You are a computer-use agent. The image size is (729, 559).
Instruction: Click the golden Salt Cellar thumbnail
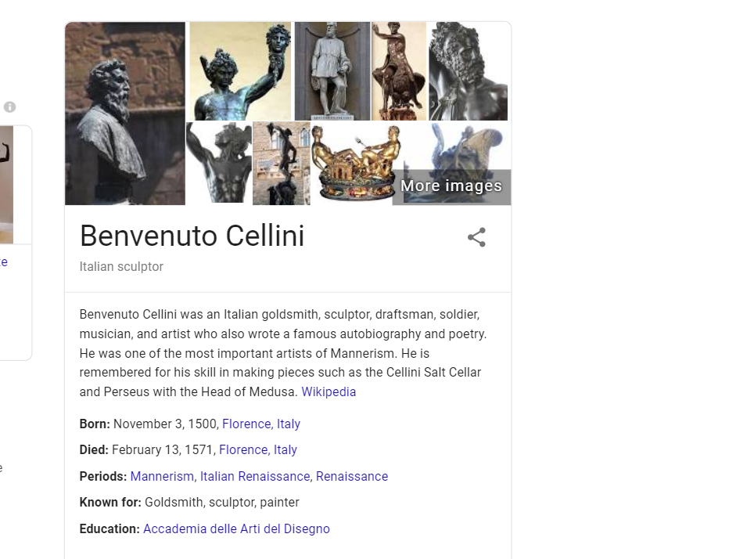click(354, 162)
